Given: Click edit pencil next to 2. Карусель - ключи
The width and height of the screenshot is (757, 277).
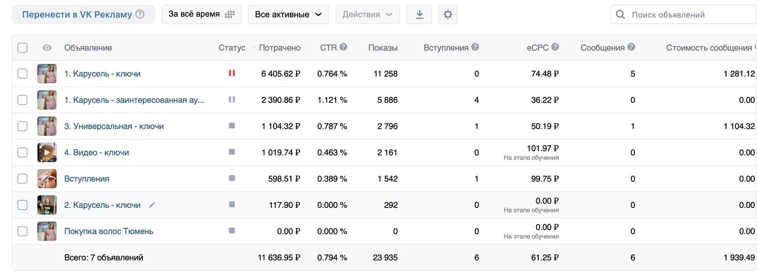Looking at the screenshot, I should 151,205.
